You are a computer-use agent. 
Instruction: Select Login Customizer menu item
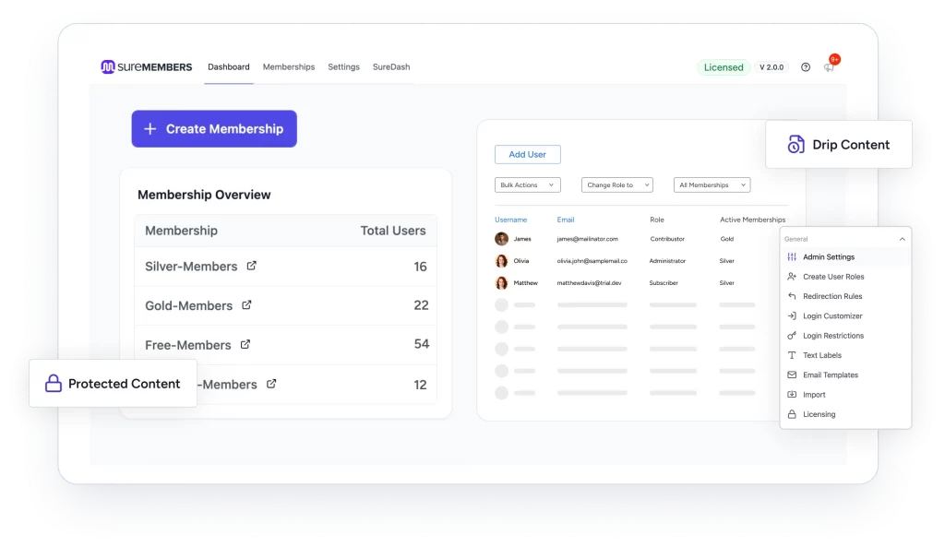(846, 315)
